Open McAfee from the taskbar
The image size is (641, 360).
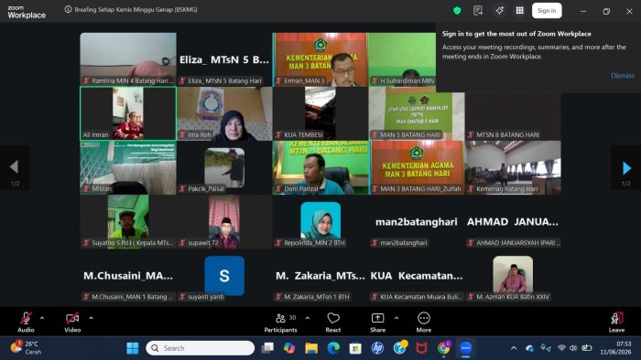(x=421, y=348)
